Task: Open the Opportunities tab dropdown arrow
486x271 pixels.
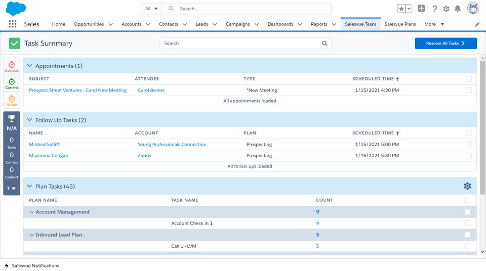Action: point(110,24)
